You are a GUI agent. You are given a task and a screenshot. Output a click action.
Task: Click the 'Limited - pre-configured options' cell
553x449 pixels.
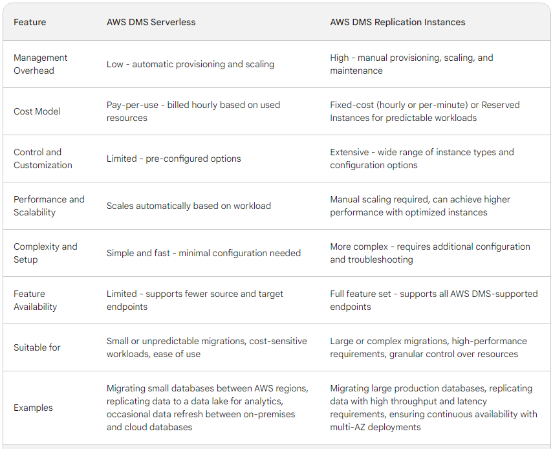tap(174, 159)
